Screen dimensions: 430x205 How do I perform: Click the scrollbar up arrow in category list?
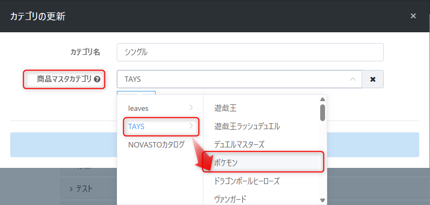click(x=322, y=99)
